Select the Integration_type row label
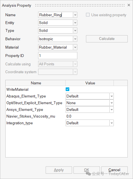133x179 pixels. pyautogui.click(x=19, y=123)
